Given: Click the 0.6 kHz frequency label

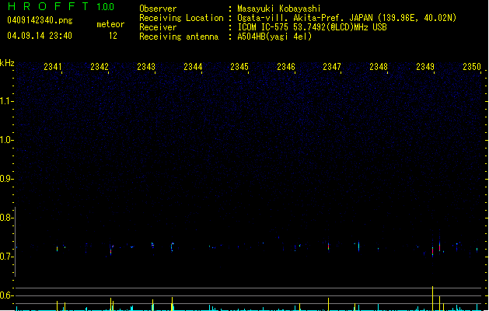Looking at the screenshot, I should [6, 295].
